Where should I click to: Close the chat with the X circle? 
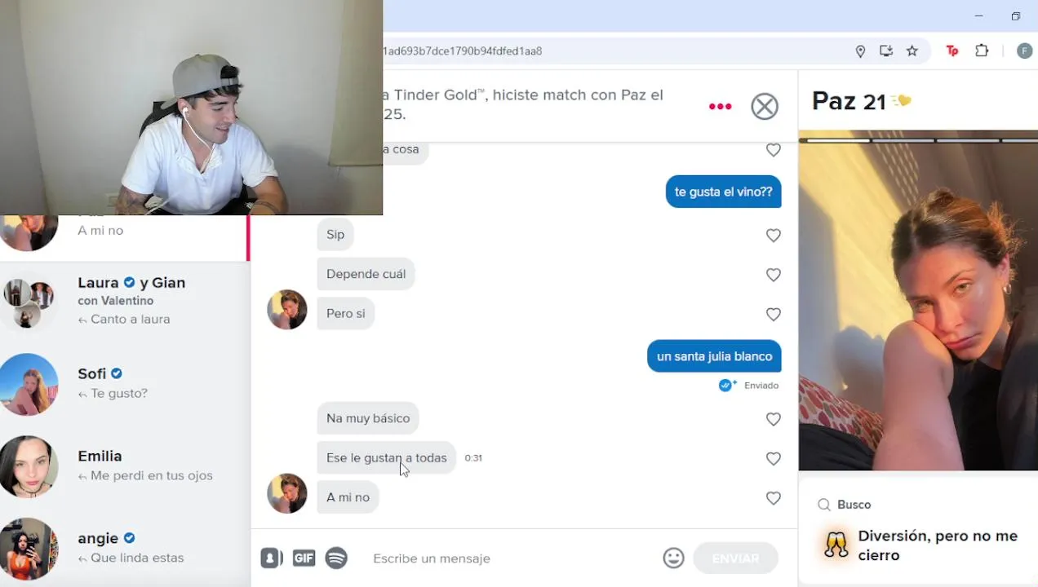click(x=765, y=106)
